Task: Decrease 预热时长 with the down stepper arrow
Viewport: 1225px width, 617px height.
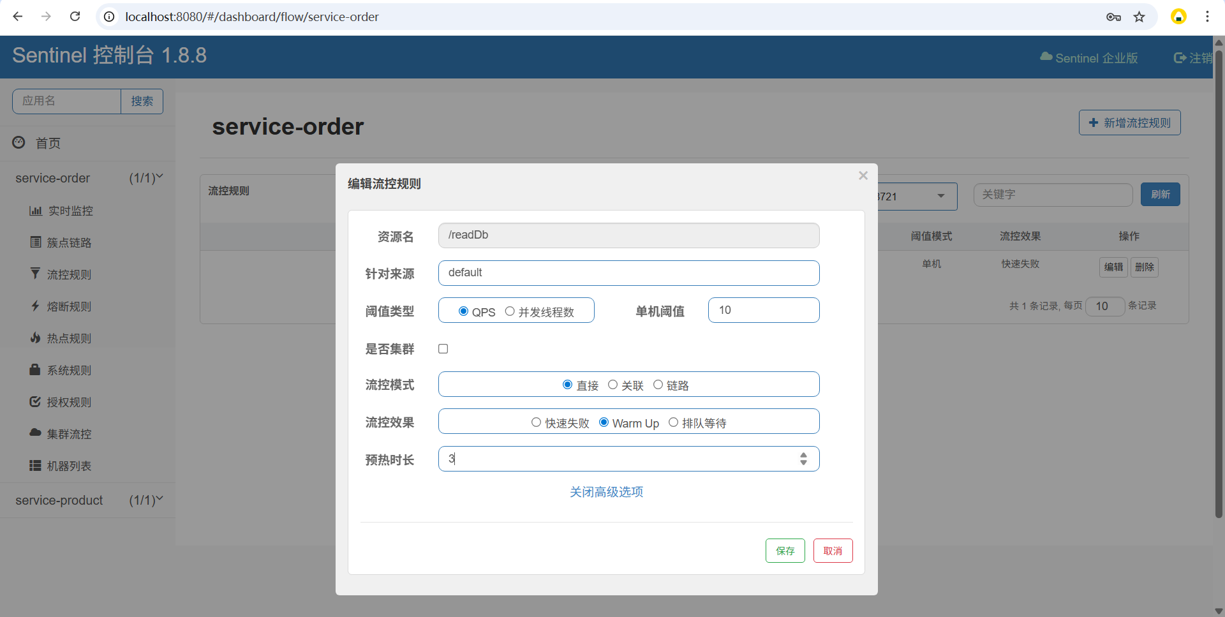Action: coord(803,463)
